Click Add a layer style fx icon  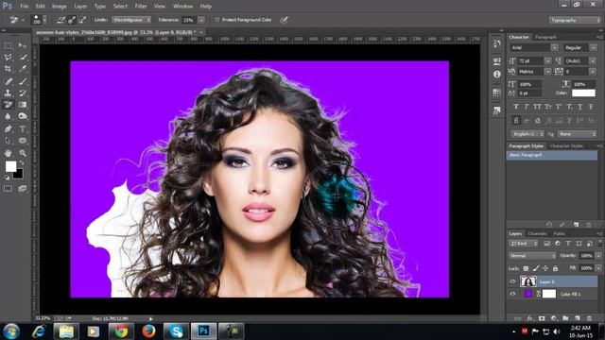pyautogui.click(x=530, y=318)
